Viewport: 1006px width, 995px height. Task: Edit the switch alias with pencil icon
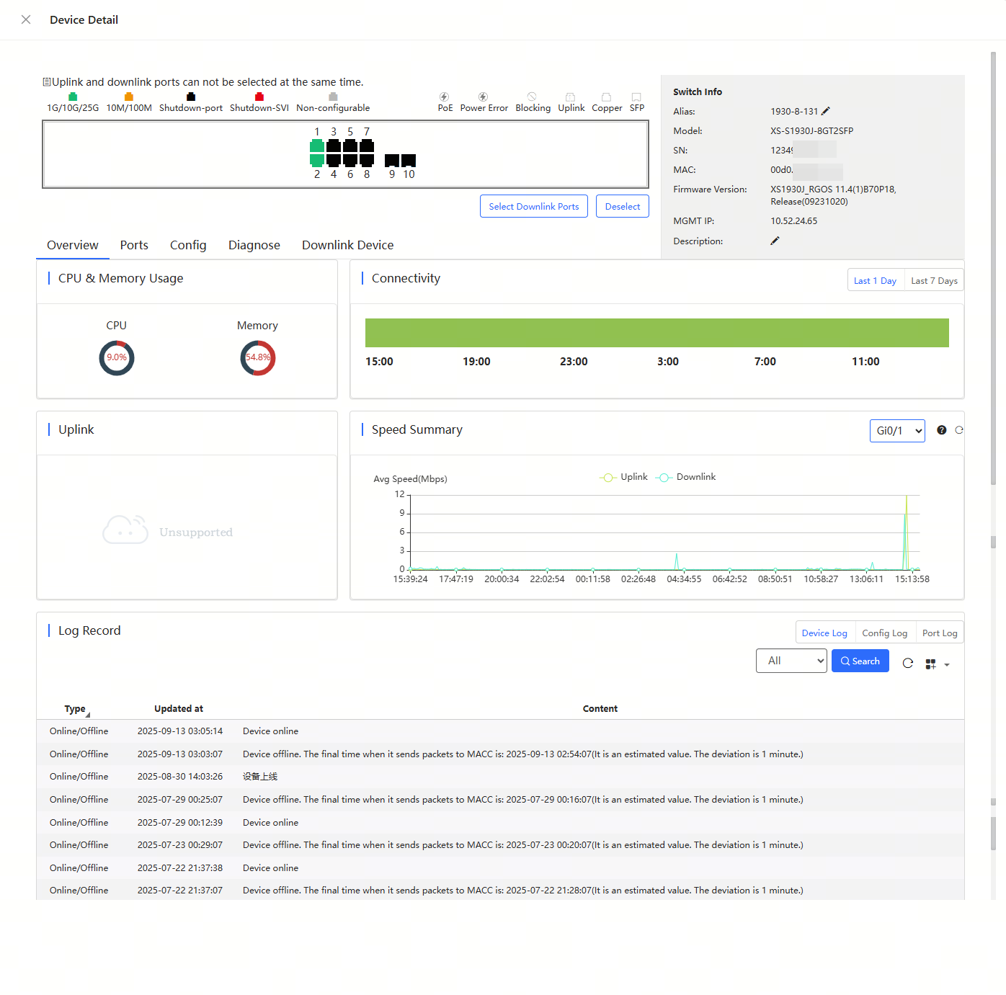tap(826, 111)
